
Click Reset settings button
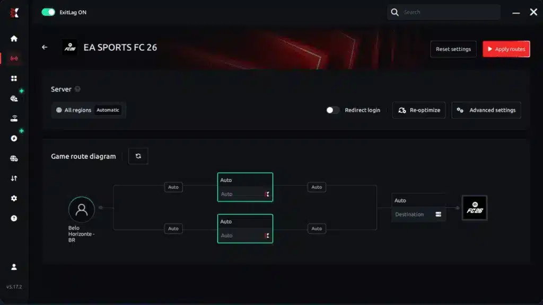pos(453,49)
